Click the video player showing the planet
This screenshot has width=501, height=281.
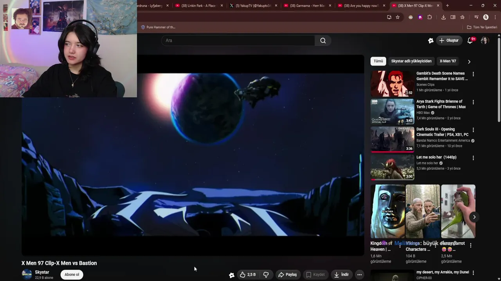[193, 155]
